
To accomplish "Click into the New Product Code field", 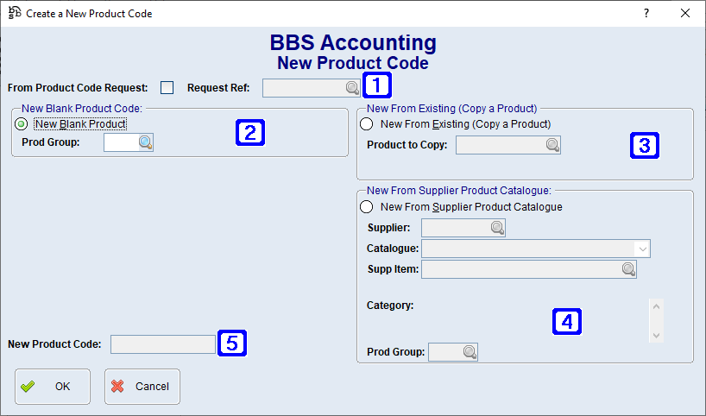I will (162, 344).
